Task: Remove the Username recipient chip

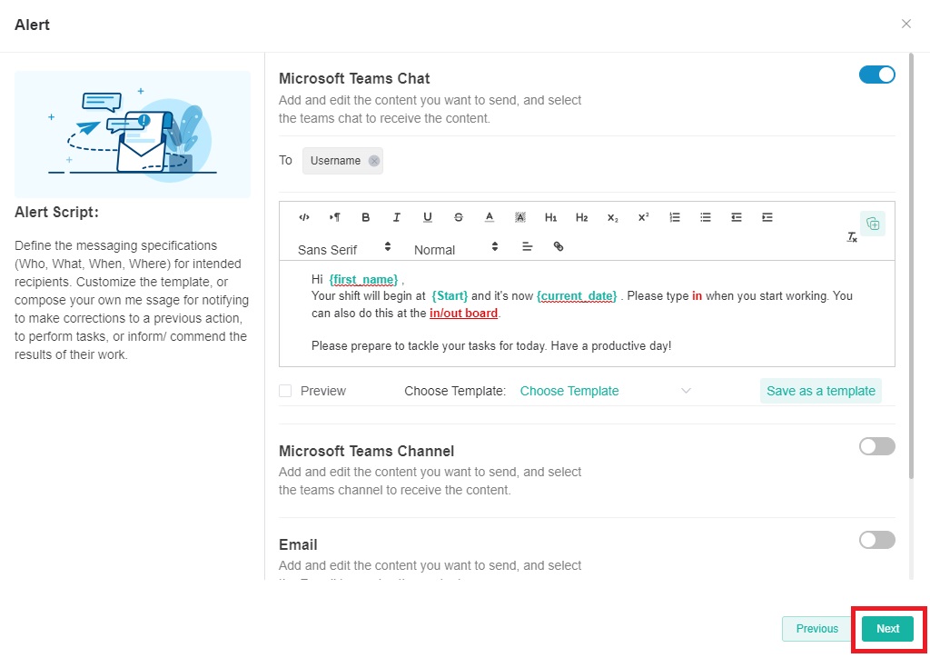Action: coord(374,161)
